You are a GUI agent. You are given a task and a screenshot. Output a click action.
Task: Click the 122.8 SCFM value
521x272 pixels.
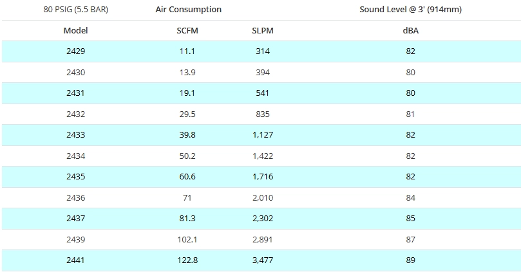point(187,260)
